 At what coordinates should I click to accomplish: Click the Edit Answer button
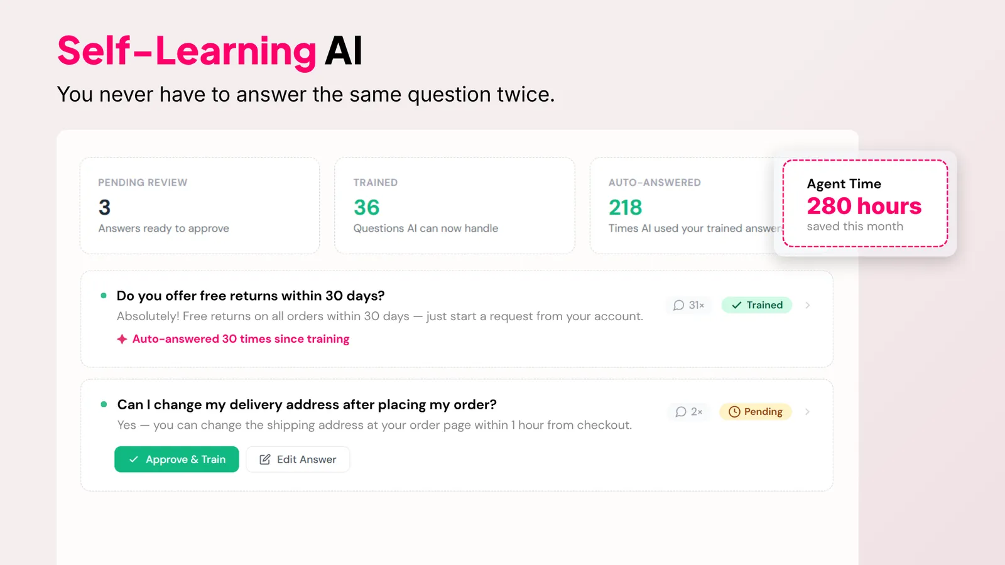(298, 460)
